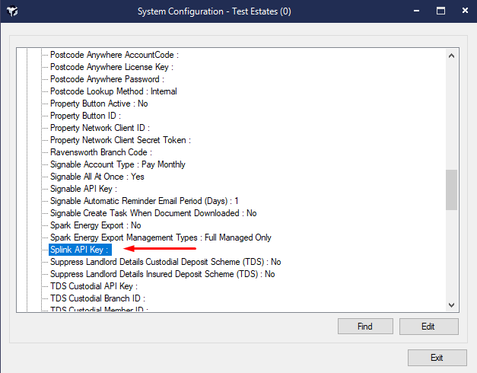Select Signable Account Type : Pay Monthly

(x=117, y=164)
